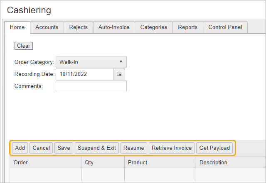Click Retrieve Invoice button
Image resolution: width=266 pixels, height=183 pixels.
pos(172,148)
